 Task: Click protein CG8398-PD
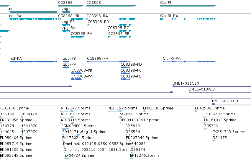click(131, 64)
